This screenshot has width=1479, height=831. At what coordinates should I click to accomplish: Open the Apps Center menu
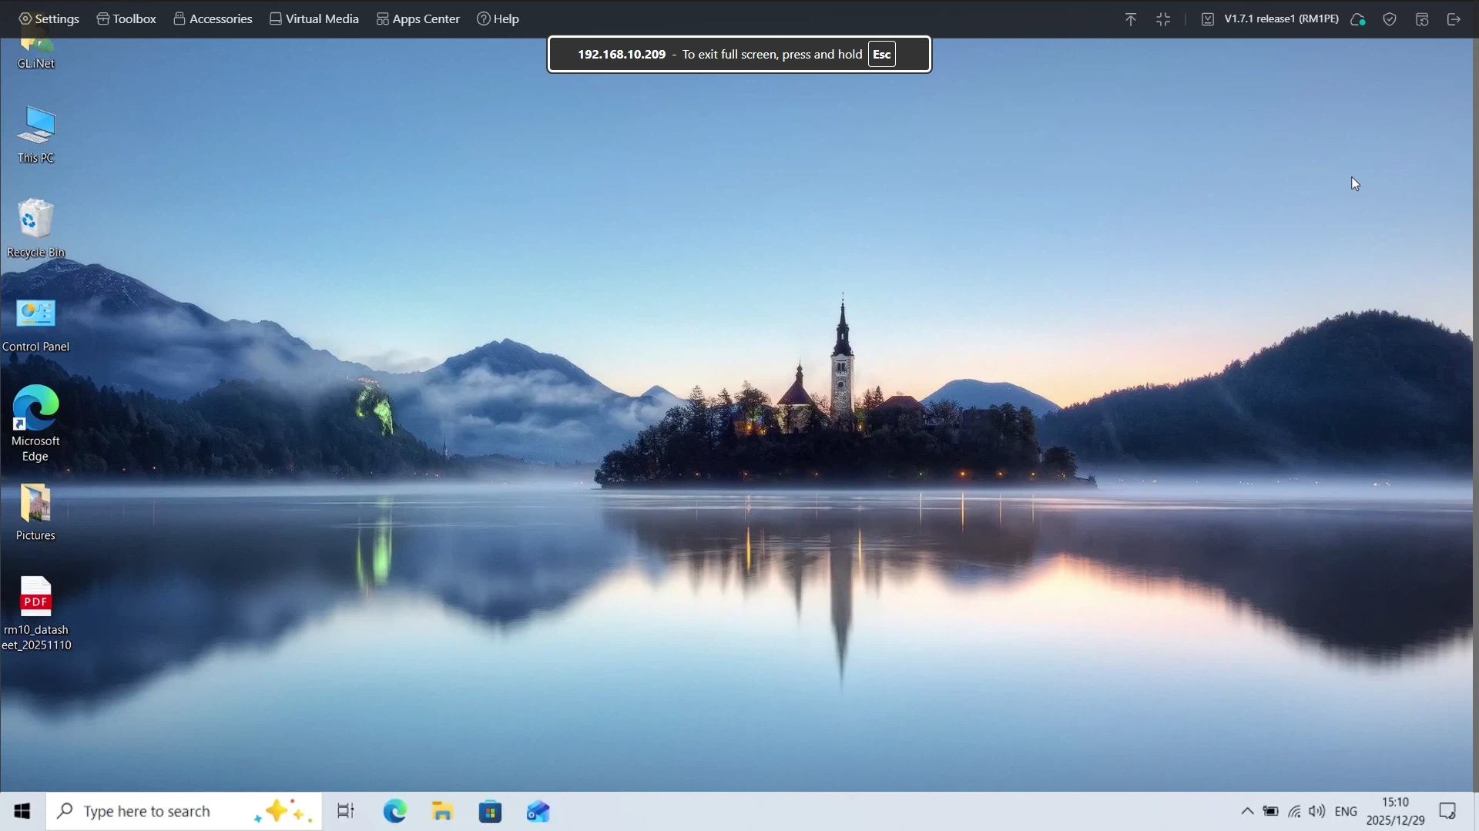pos(418,18)
